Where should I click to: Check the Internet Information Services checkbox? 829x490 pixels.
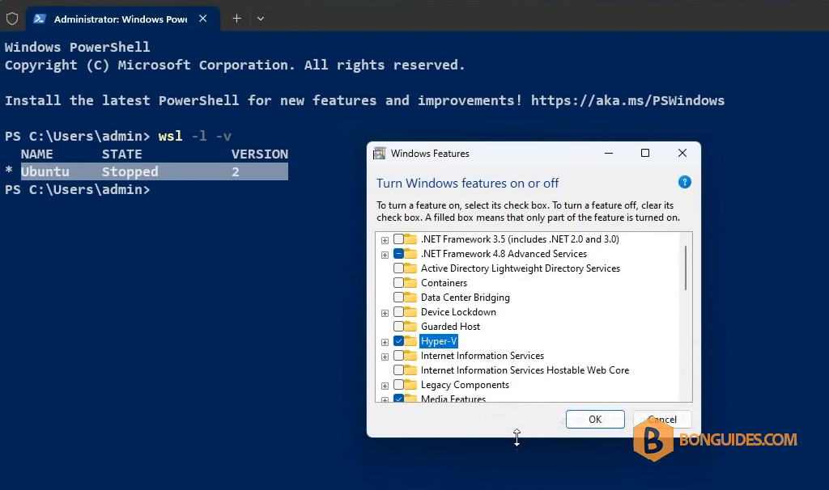pyautogui.click(x=398, y=355)
